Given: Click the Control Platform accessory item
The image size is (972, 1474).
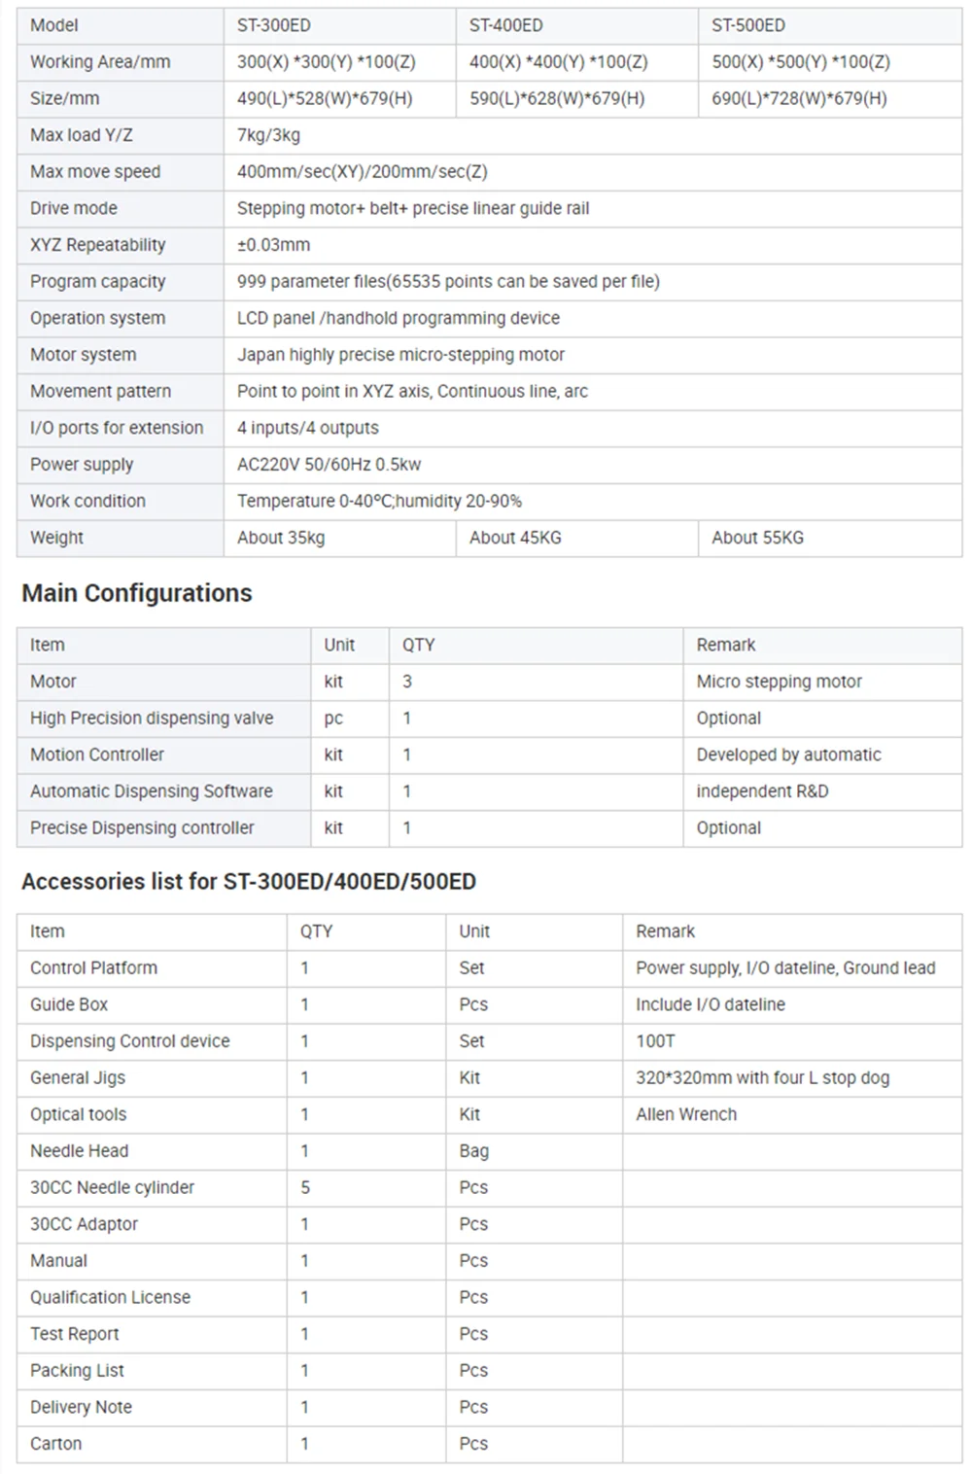Looking at the screenshot, I should pos(93,968).
